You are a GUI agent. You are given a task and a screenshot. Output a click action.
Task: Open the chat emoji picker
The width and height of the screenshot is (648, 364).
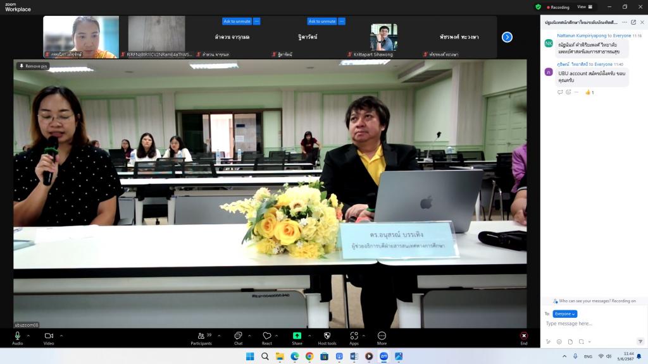coord(559,342)
